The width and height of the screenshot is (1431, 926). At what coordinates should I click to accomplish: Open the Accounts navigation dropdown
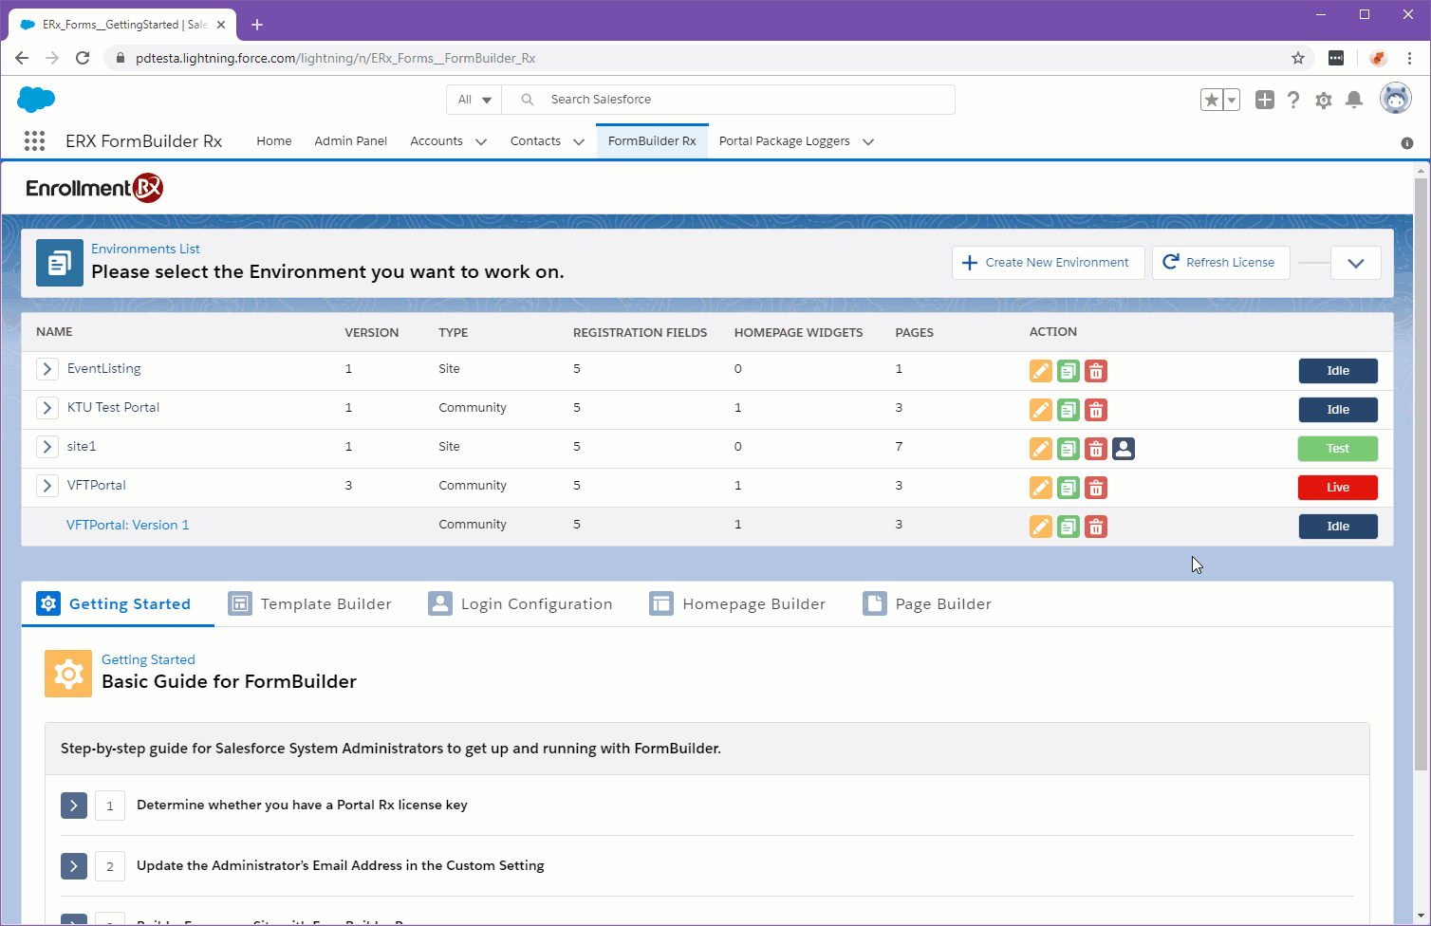[481, 142]
